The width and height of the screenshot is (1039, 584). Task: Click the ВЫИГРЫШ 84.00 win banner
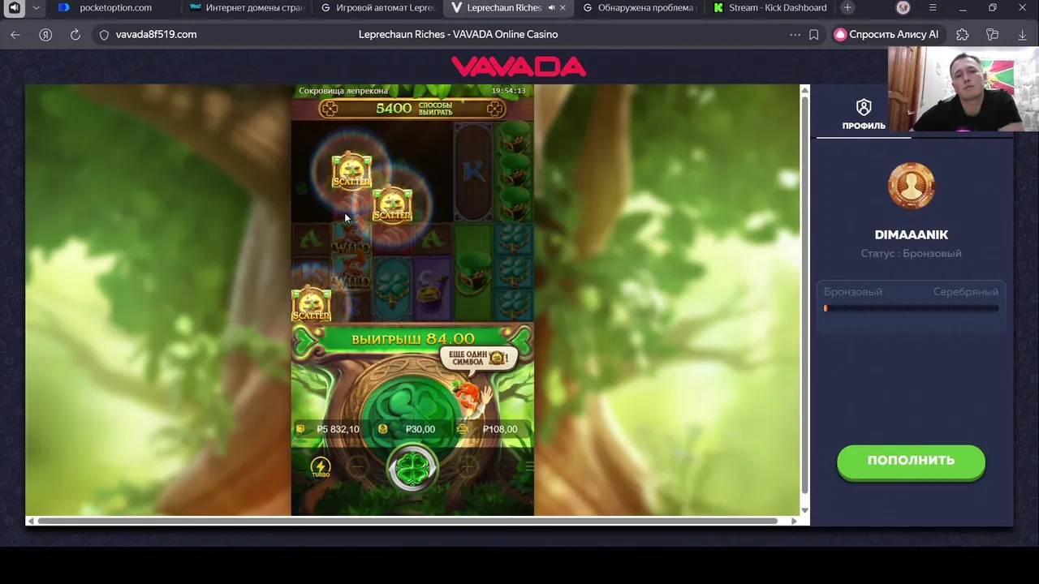[x=413, y=339]
